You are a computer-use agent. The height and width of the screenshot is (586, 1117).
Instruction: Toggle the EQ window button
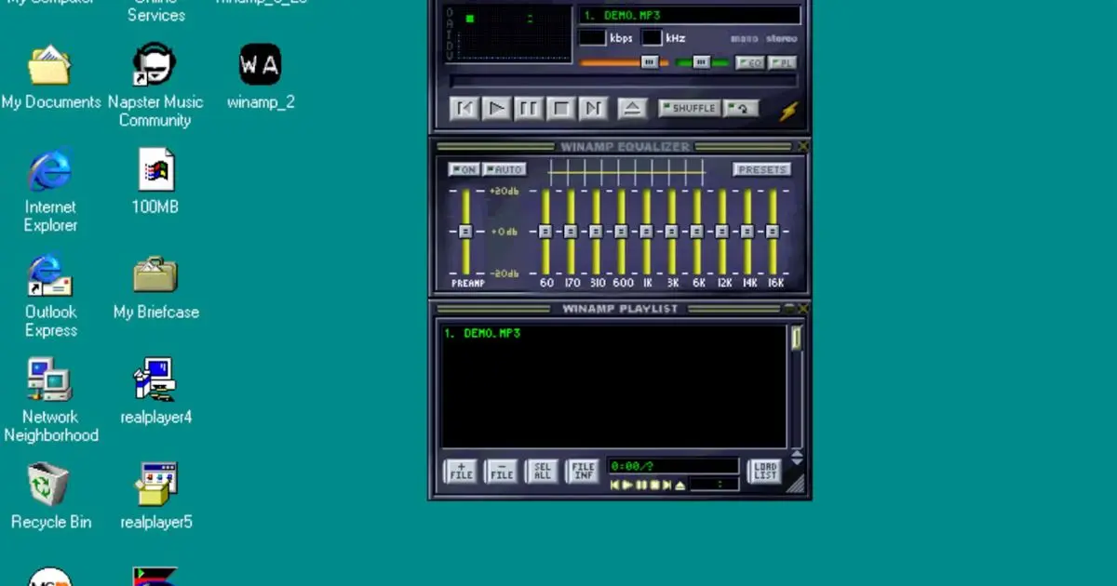pyautogui.click(x=749, y=62)
